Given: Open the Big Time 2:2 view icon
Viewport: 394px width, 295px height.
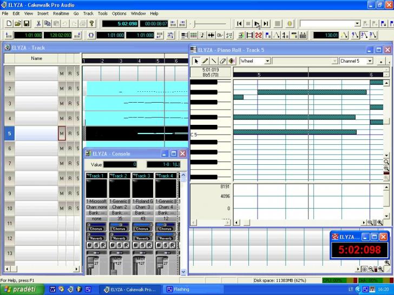Looking at the screenshot, I should [259, 35].
